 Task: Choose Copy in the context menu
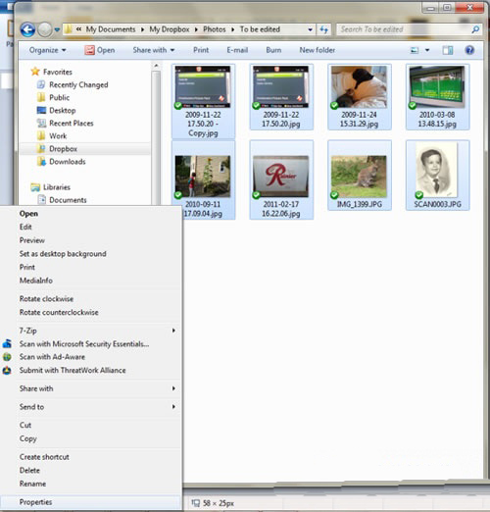pyautogui.click(x=91, y=438)
